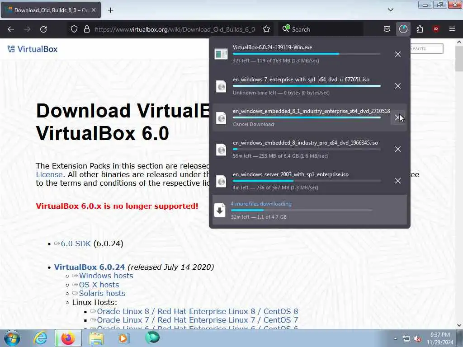Click the page scrollbar down arrow
This screenshot has height=347, width=463.
click(x=459, y=325)
